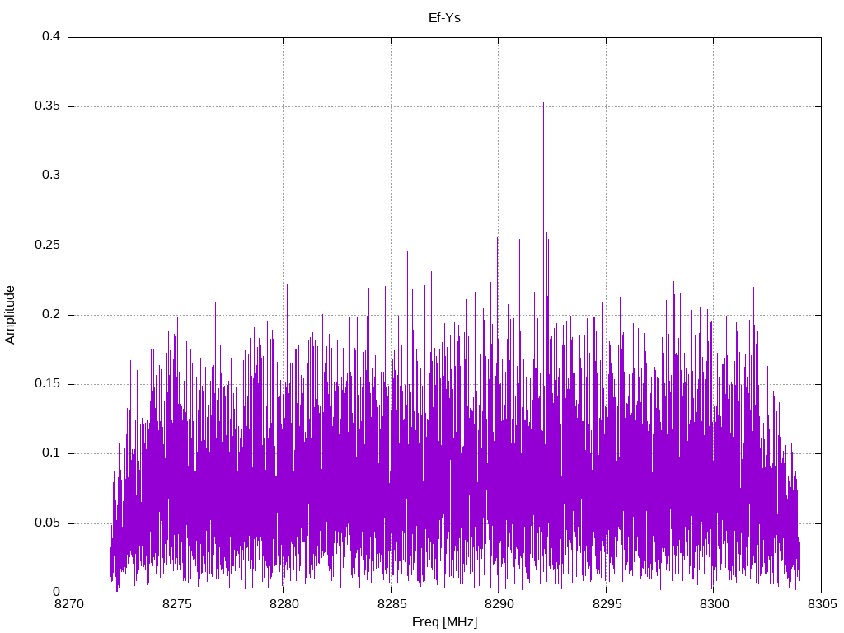844x633 pixels.
Task: Pick the 8285 x-axis tick label
Action: (391, 604)
